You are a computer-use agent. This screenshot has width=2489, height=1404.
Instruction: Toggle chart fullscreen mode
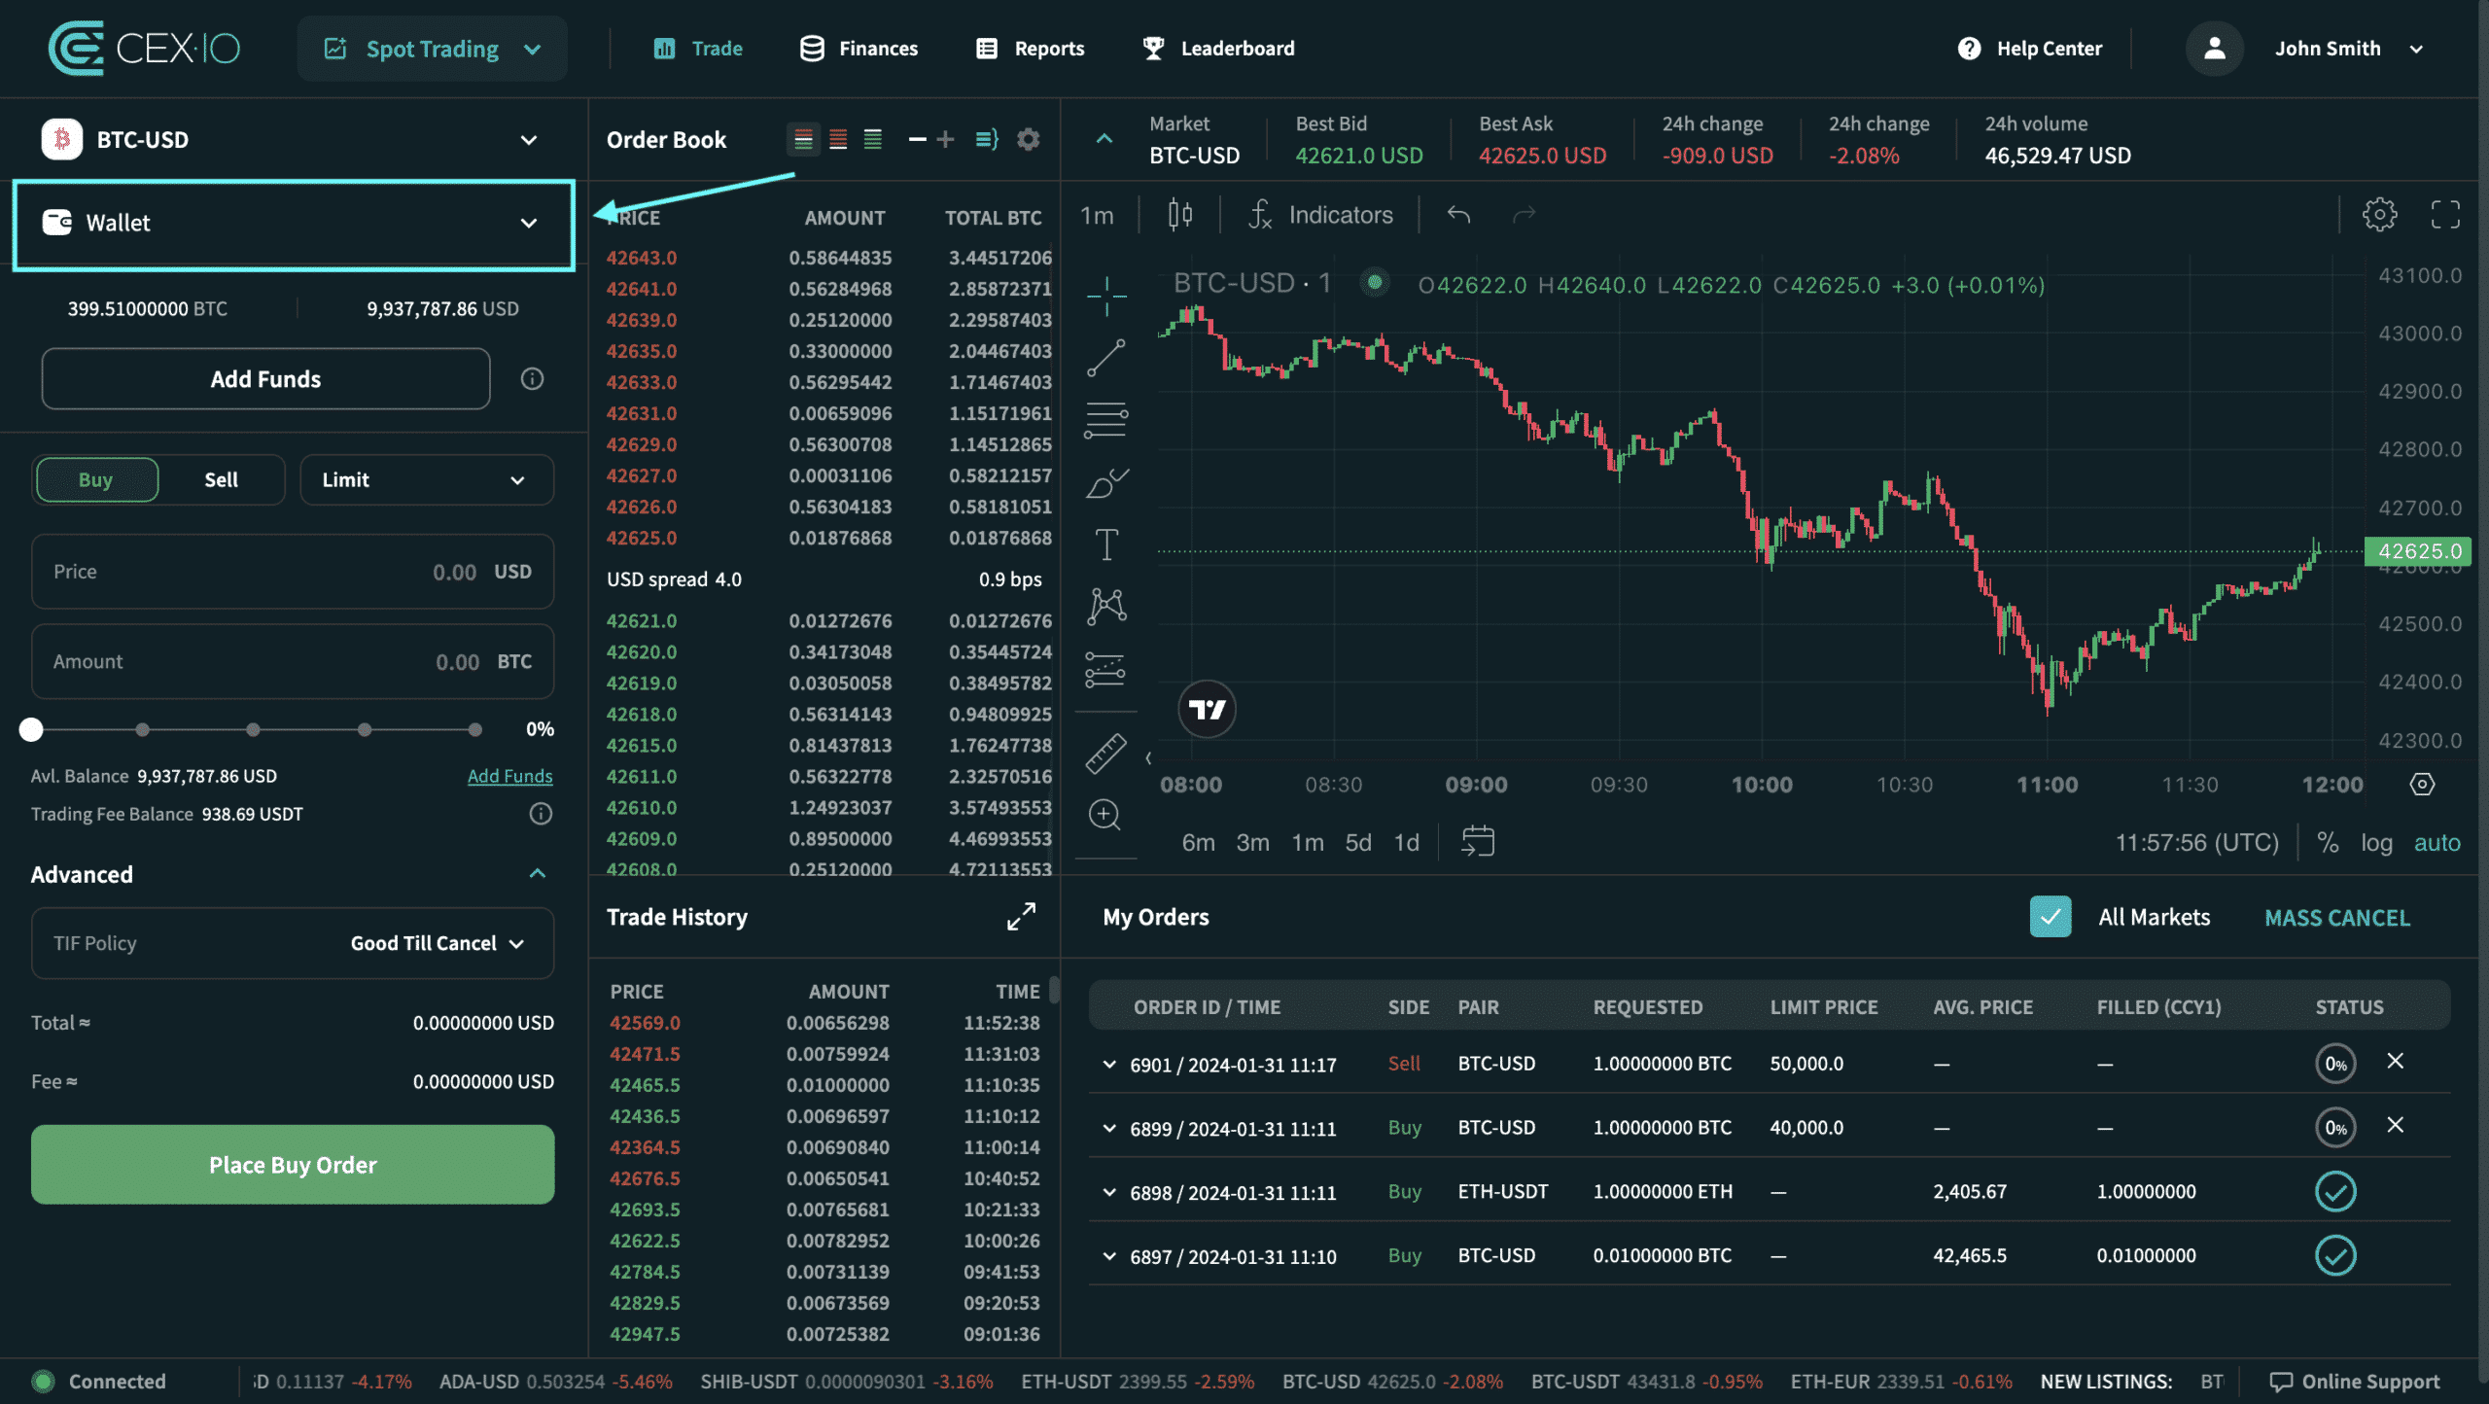coord(2445,214)
